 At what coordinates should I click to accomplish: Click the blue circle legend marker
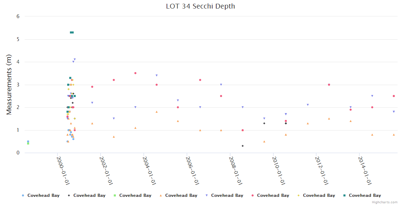pos(23,195)
